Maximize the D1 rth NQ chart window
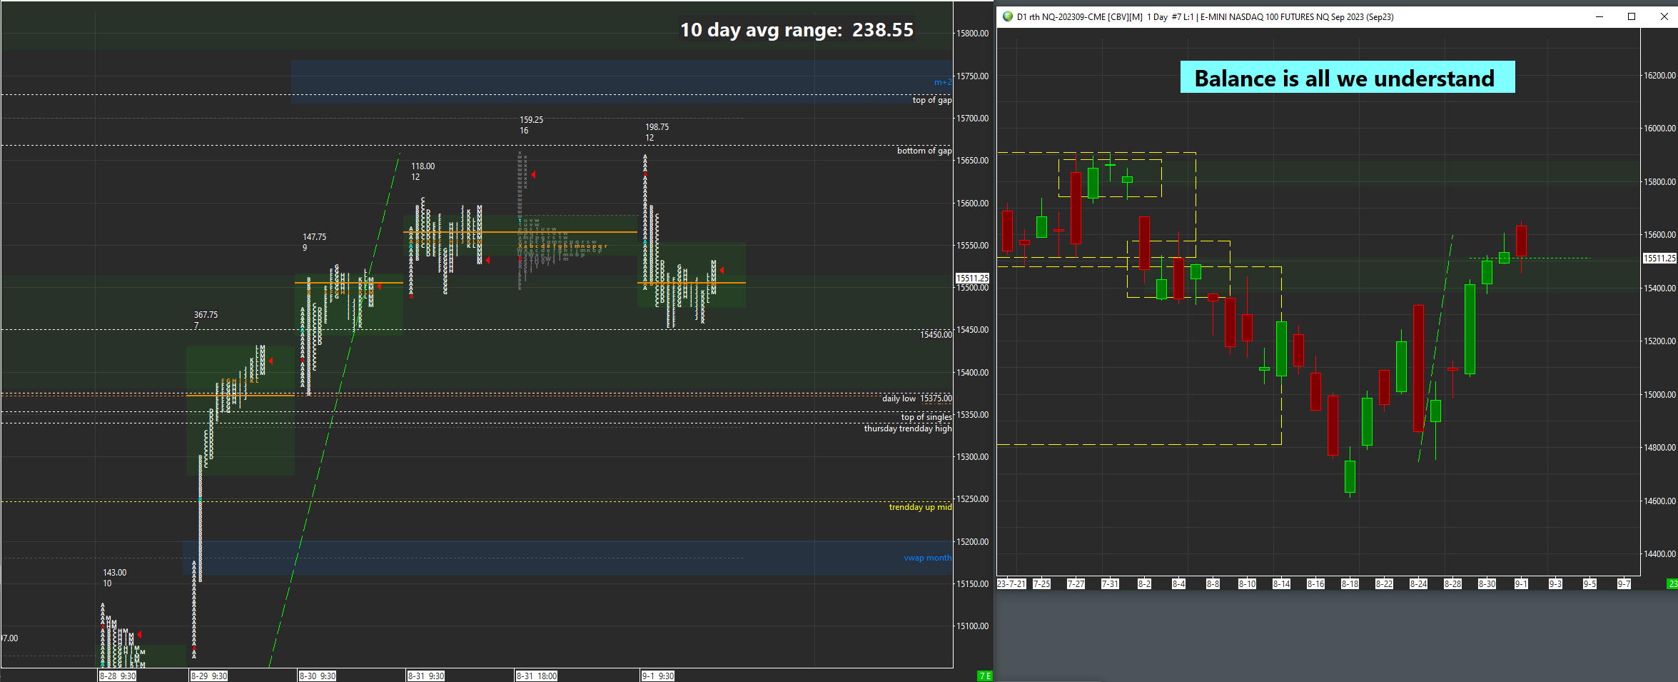1678x682 pixels. click(1632, 16)
